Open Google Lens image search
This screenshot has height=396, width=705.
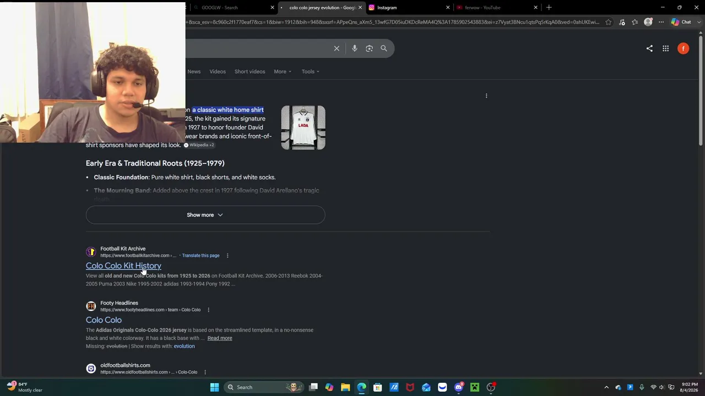click(369, 48)
